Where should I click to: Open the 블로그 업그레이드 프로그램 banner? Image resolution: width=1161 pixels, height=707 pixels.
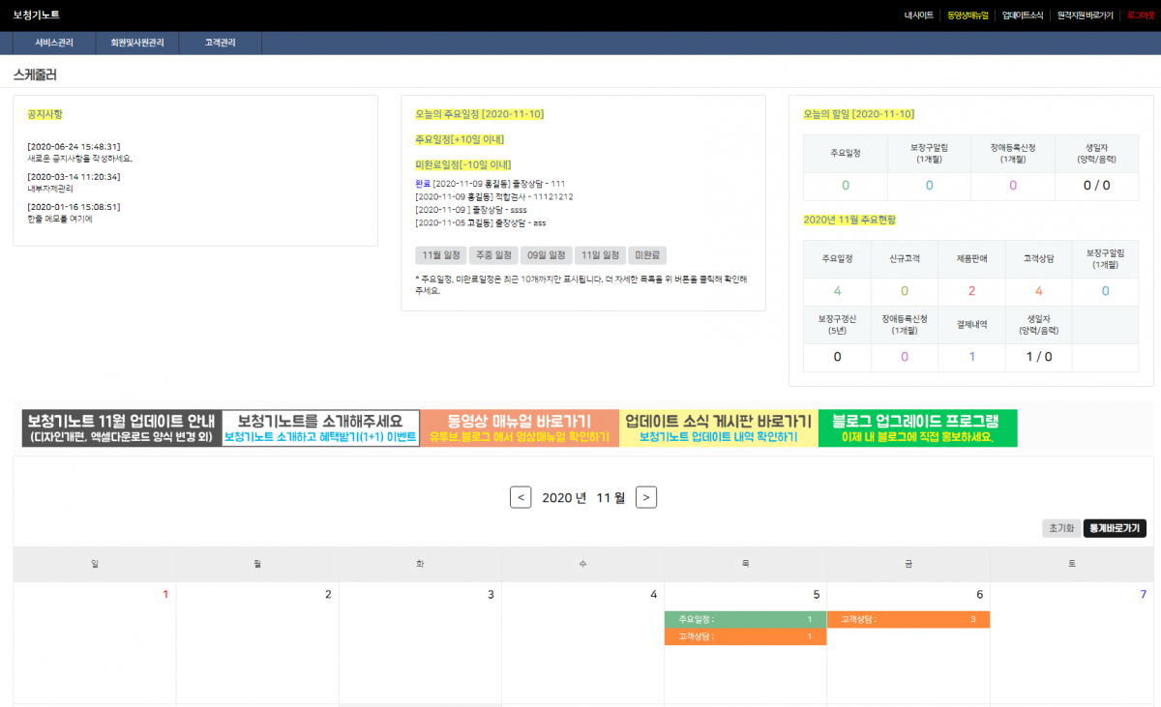[x=917, y=428]
